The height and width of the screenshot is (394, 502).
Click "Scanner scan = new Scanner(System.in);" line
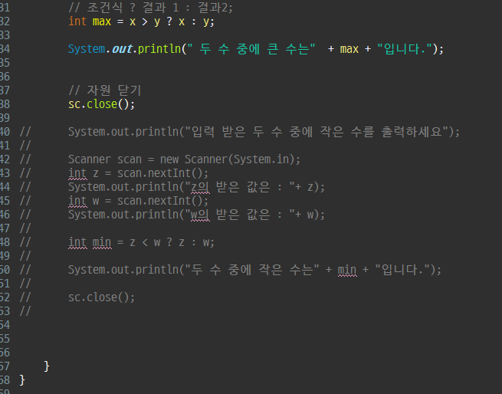(184, 159)
